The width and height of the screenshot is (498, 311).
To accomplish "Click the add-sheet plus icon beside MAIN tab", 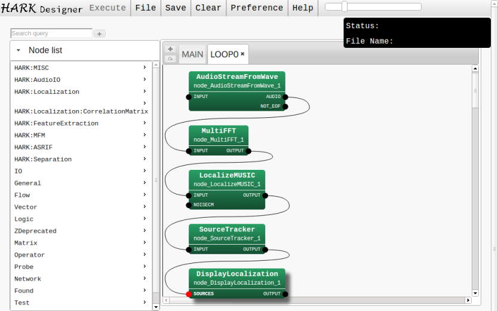I will point(170,49).
